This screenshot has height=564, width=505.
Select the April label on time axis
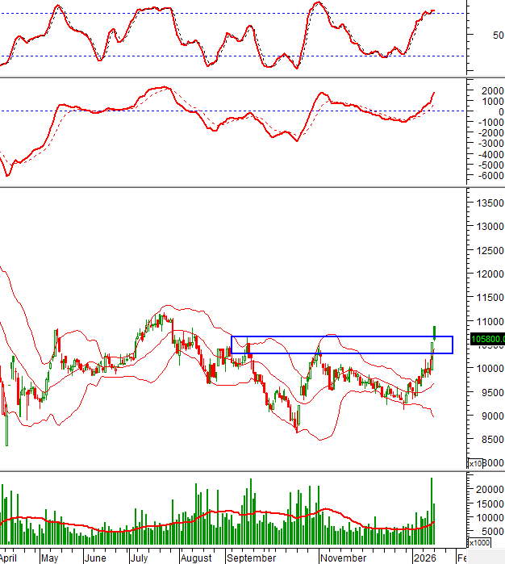click(x=10, y=558)
